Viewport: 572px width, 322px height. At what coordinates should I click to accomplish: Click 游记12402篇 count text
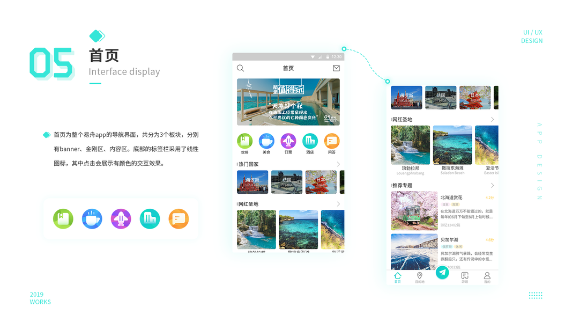pyautogui.click(x=450, y=225)
